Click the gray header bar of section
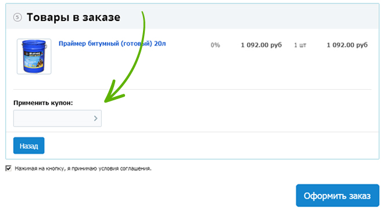This screenshot has height=215, width=386. coord(192,16)
